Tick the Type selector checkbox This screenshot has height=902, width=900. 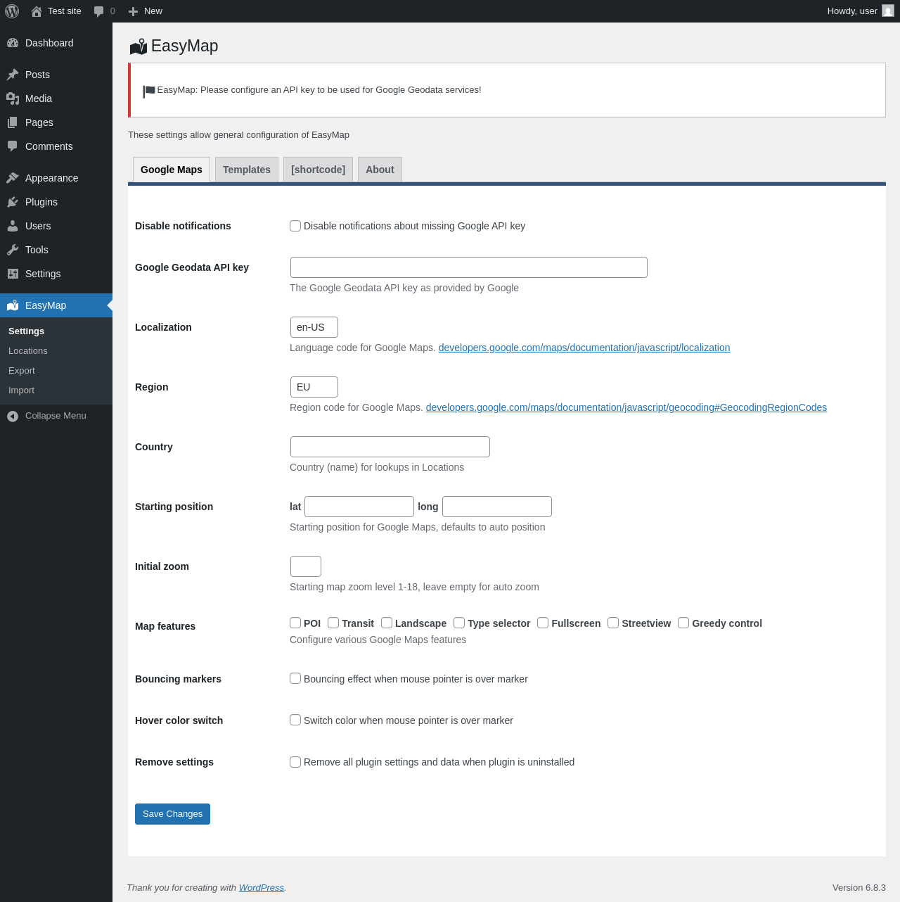click(x=459, y=623)
